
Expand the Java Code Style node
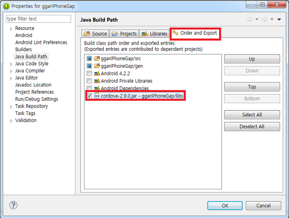11,64
